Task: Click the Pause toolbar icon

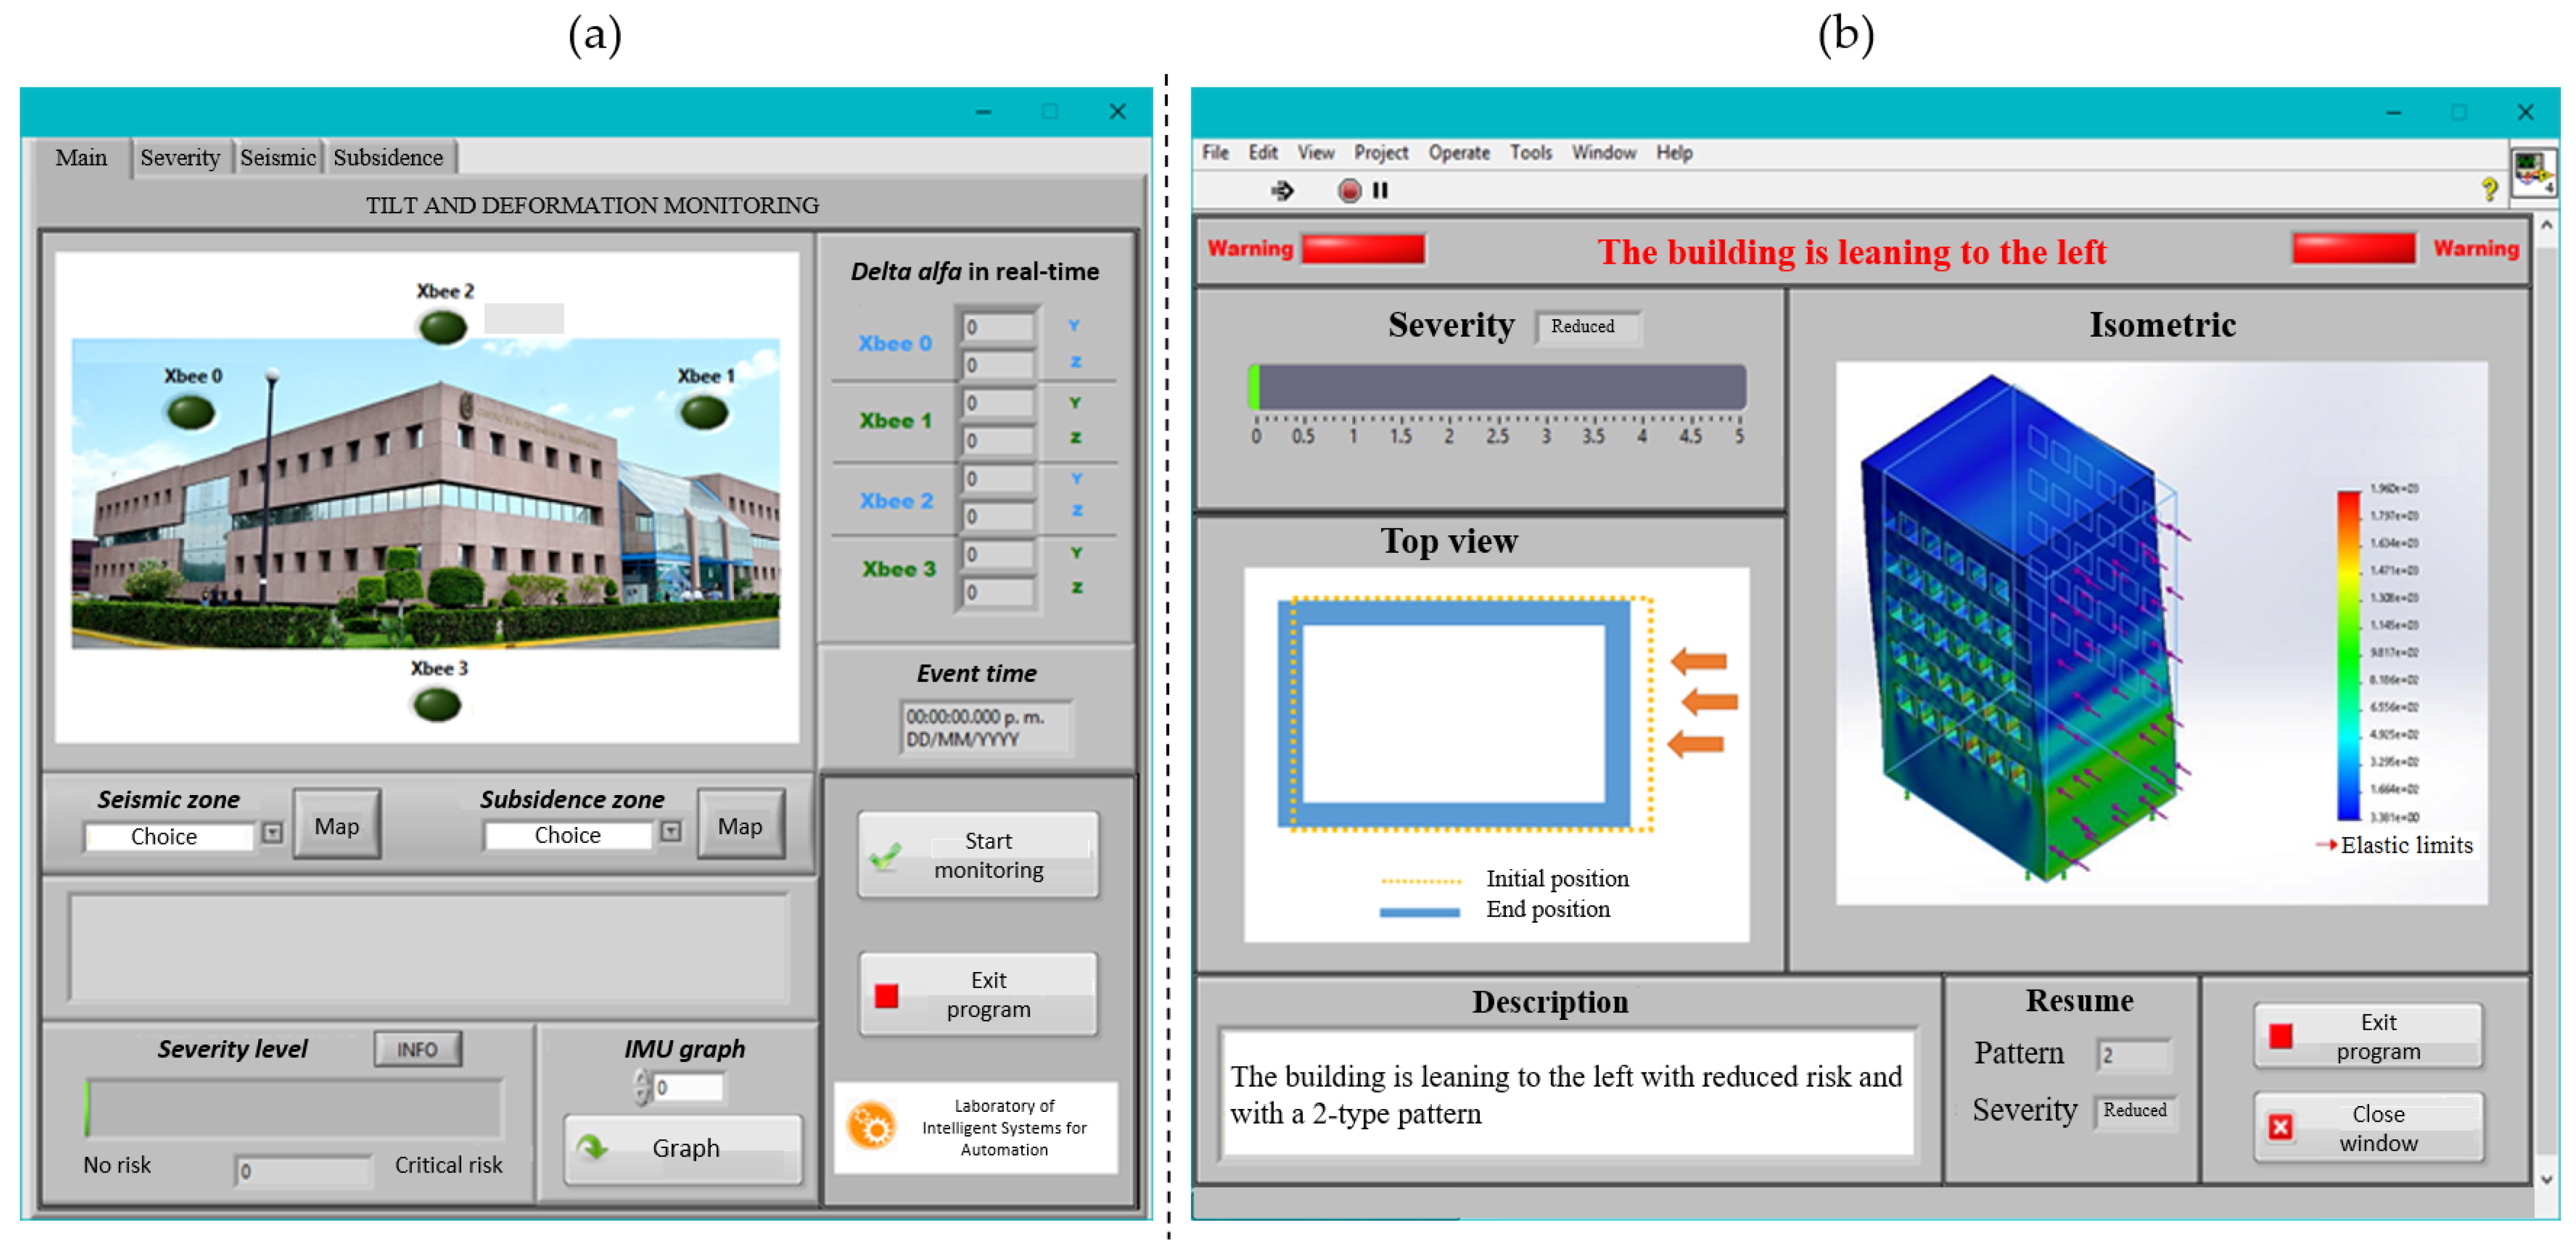Action: tap(1380, 190)
